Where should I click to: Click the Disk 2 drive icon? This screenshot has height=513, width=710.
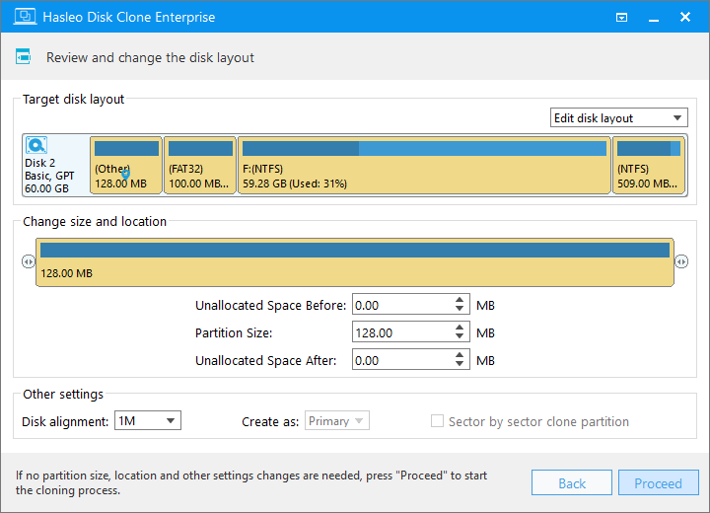(36, 145)
